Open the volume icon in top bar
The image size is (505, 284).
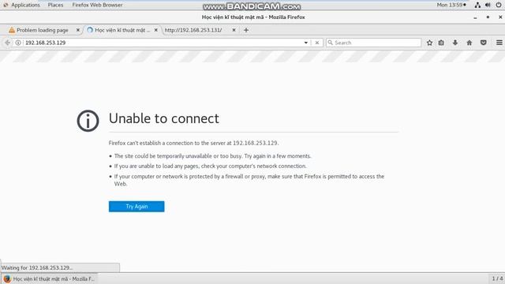(488, 5)
